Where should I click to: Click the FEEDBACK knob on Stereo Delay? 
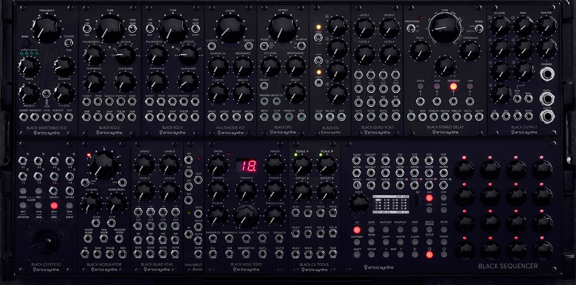click(x=470, y=51)
